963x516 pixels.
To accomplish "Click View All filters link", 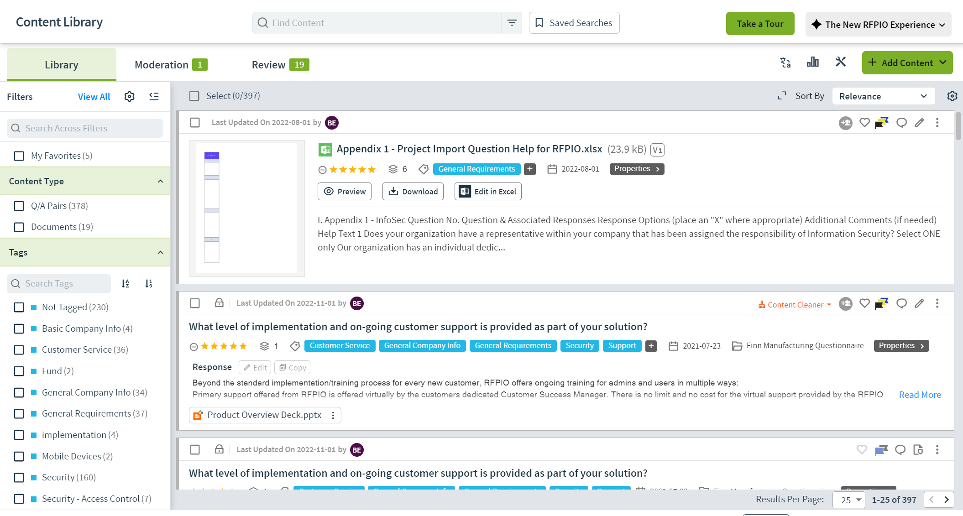I will click(x=94, y=97).
